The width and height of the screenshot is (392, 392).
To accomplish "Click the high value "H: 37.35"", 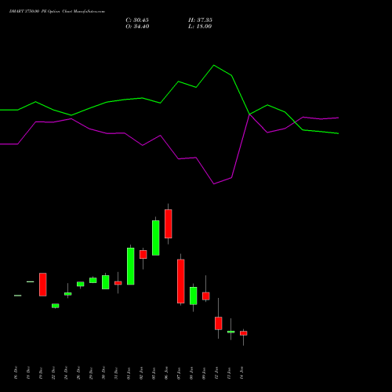I will pos(200,20).
